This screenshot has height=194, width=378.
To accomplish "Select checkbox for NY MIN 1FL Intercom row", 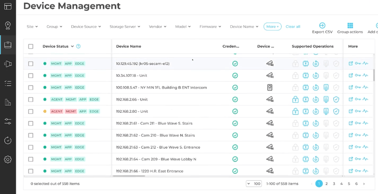I will pos(31,88).
